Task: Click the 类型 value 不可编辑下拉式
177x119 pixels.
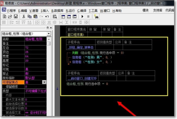Action: pos(36,91)
